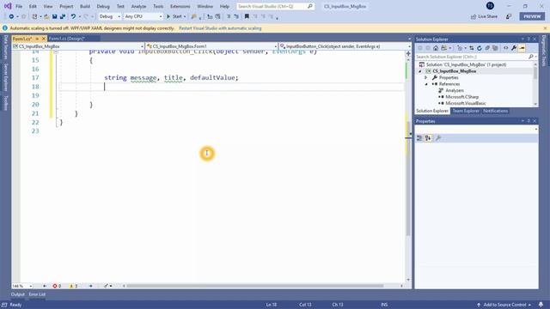Click the New Project toolbar icon

tap(34, 16)
